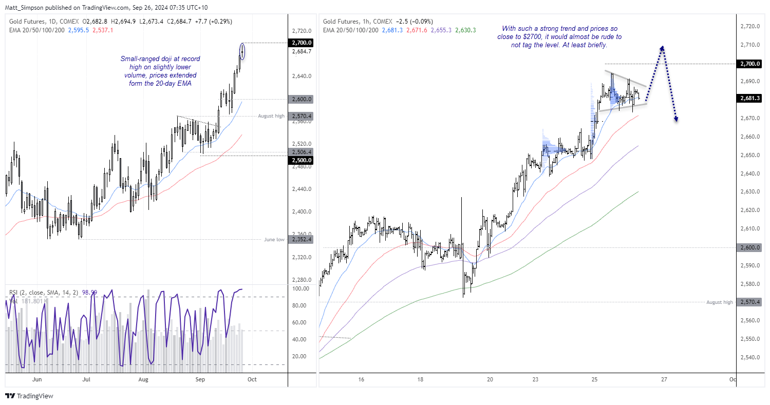Click the 1h chart's EMA 20/50/100/200 indicator label
This screenshot has width=770, height=405.
coord(351,30)
